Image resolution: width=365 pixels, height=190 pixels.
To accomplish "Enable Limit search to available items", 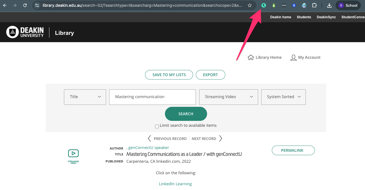I will (157, 126).
